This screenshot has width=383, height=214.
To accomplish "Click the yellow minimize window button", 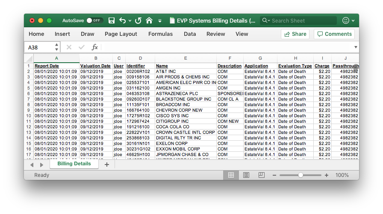I will (x=41, y=20).
